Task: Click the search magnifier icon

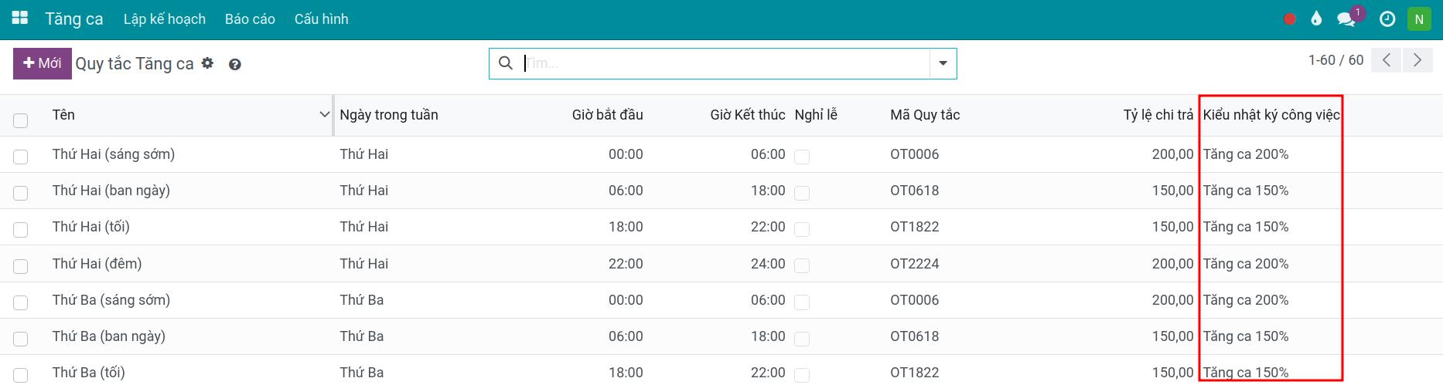Action: (x=506, y=63)
